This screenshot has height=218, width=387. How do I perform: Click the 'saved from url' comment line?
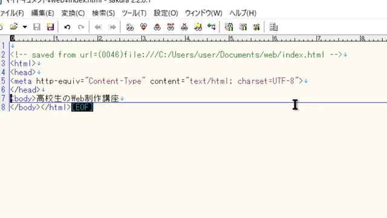pyautogui.click(x=176, y=54)
